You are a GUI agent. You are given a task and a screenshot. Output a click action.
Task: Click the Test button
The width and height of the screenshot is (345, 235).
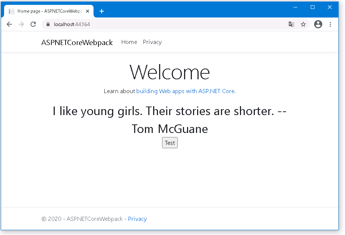(x=170, y=143)
